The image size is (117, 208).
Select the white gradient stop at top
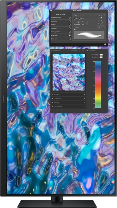[x=94, y=62]
